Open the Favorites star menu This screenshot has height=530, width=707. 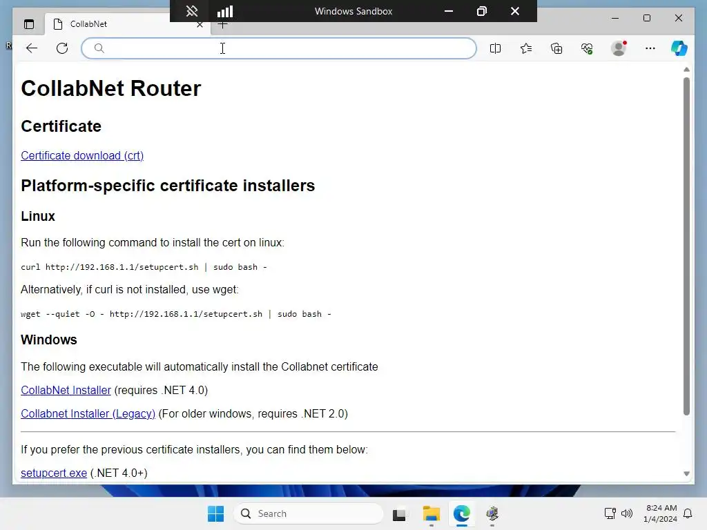click(525, 48)
